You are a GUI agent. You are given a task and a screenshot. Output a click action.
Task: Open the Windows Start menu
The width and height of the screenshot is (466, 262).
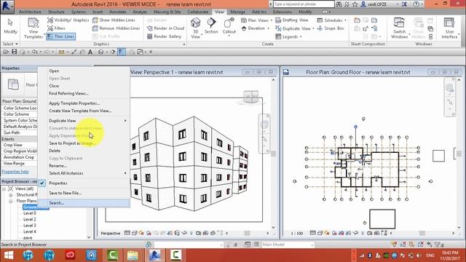(8, 255)
